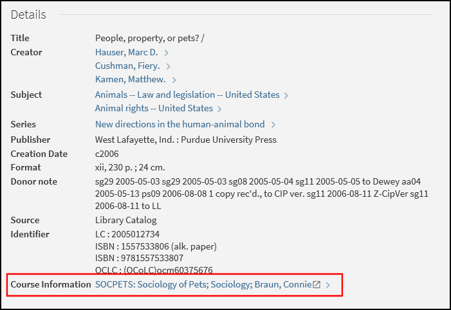Open subject Animals -- Law and legislation
451x310 pixels.
tap(187, 95)
